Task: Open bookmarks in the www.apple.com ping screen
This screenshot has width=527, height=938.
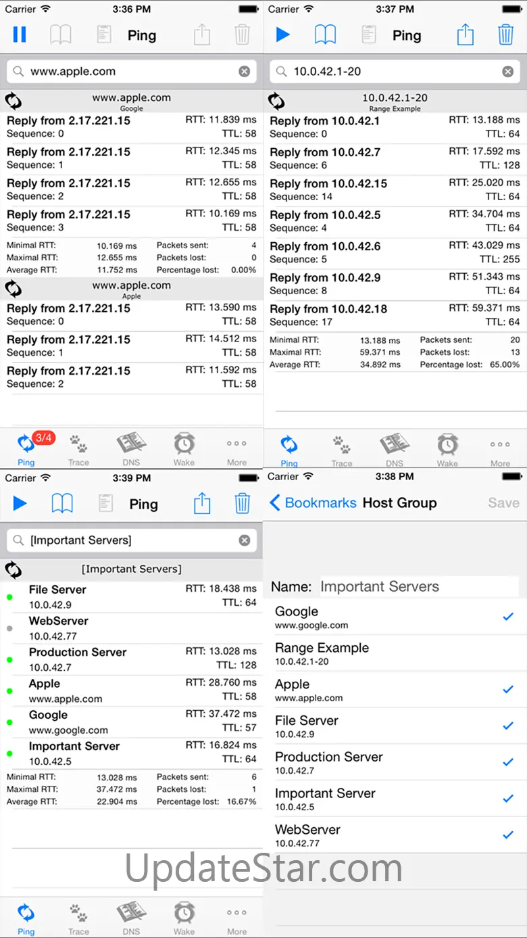Action: [x=61, y=34]
